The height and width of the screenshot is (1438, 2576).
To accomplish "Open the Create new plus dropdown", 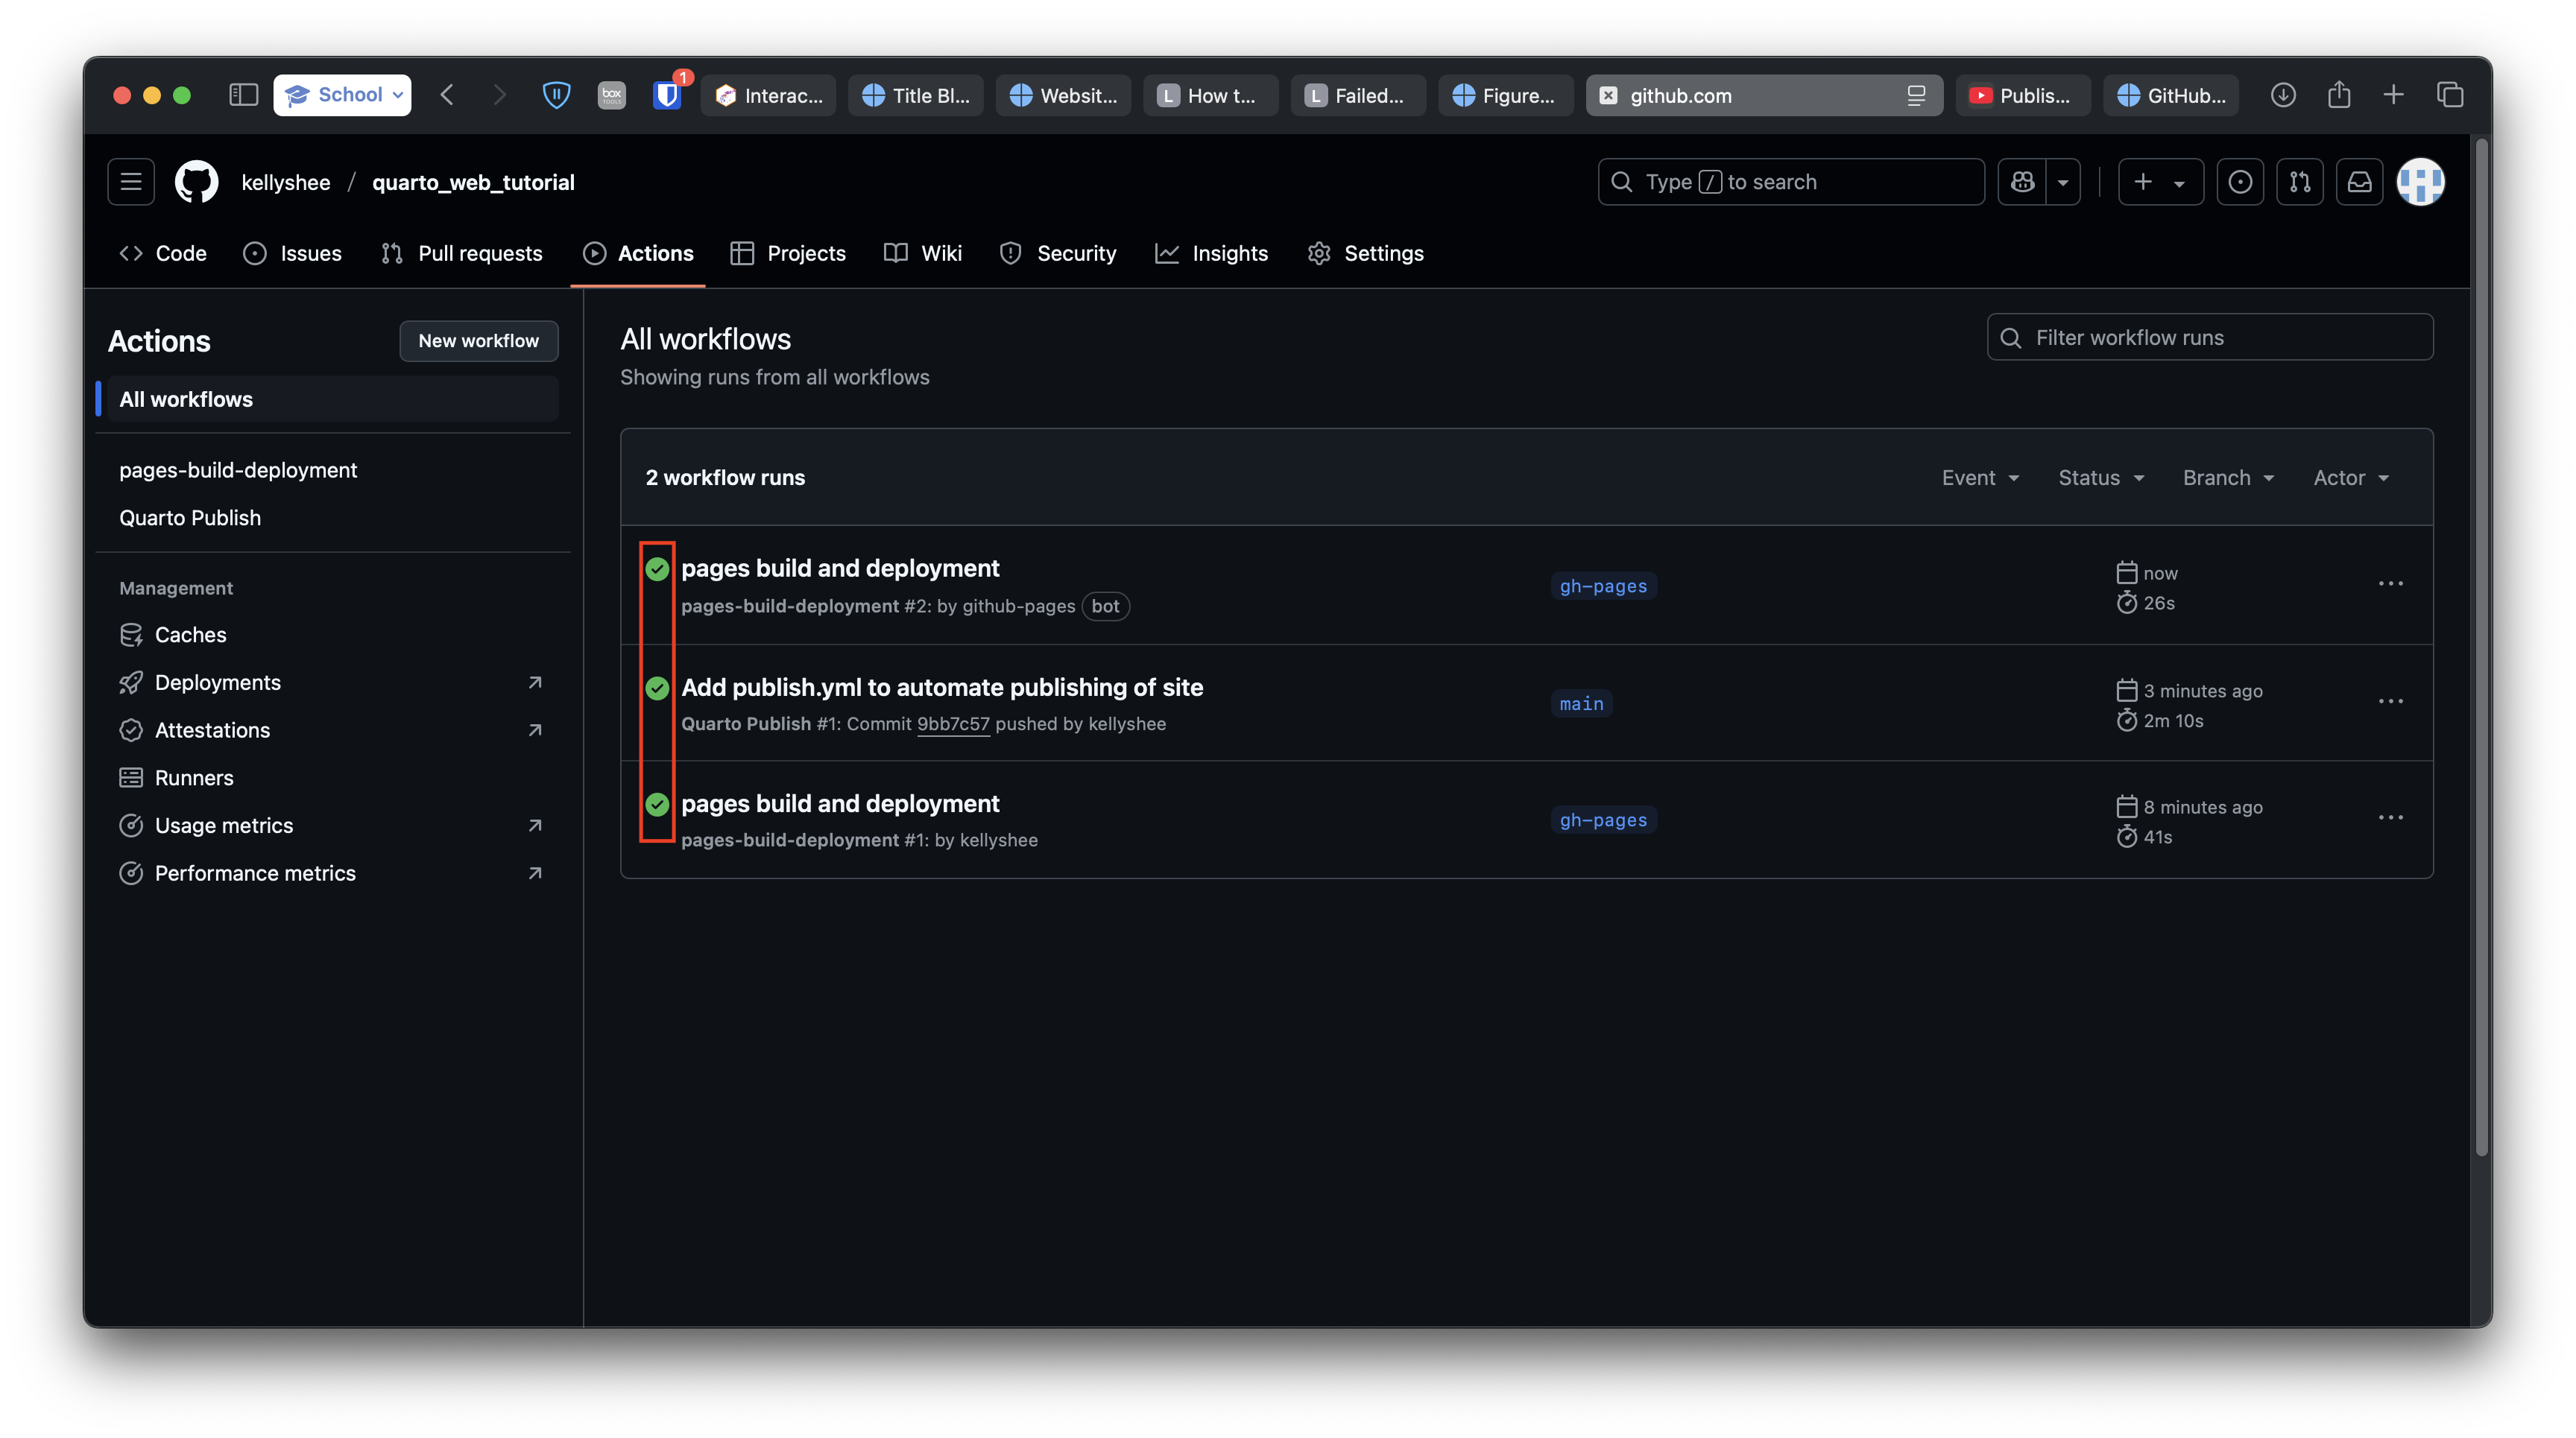I will pos(2160,182).
